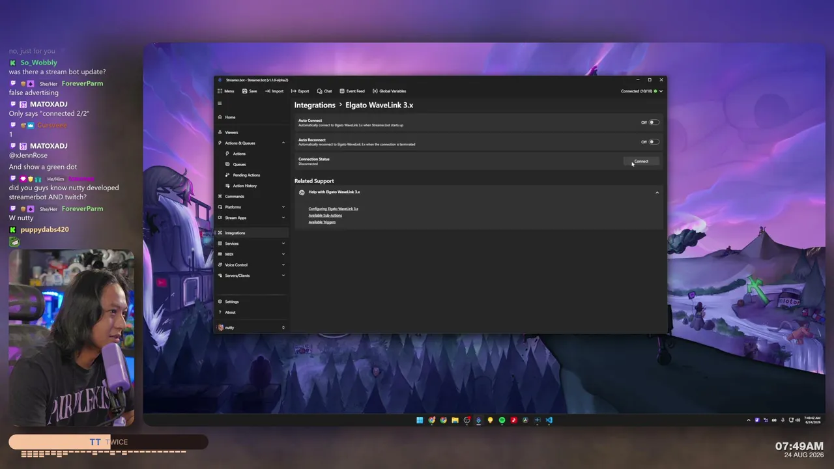
Task: Click Import in the top toolbar
Action: 274,91
